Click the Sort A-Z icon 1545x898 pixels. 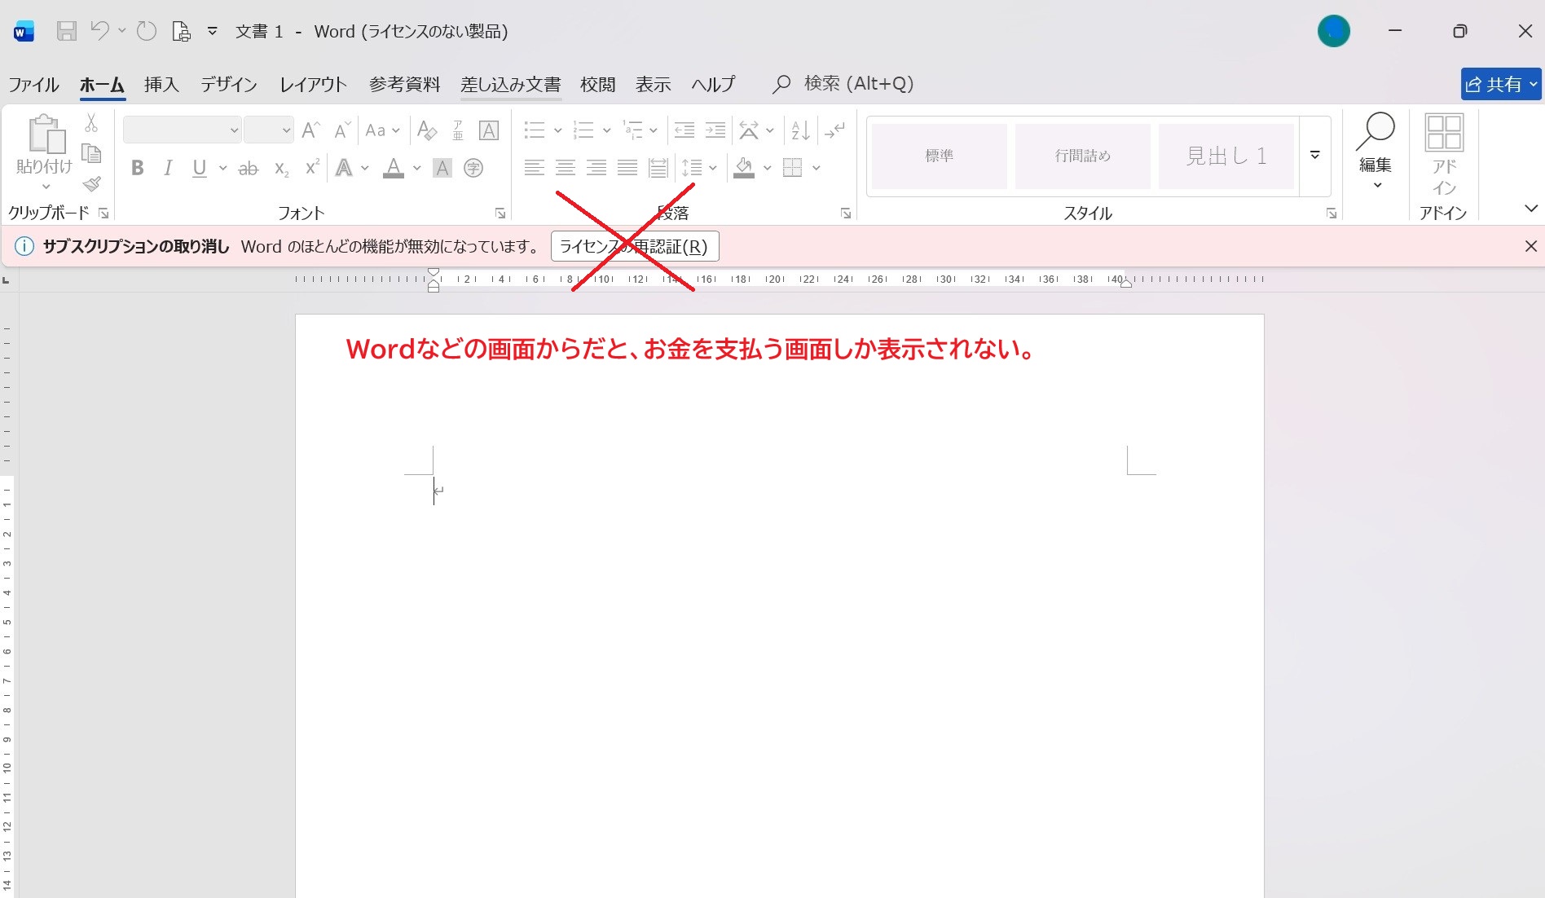[800, 130]
